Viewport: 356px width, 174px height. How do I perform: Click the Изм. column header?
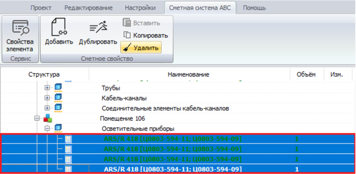click(337, 75)
